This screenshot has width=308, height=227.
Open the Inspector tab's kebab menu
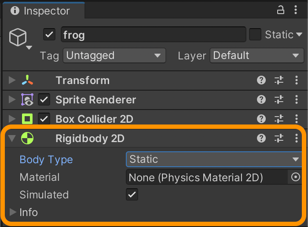296,10
